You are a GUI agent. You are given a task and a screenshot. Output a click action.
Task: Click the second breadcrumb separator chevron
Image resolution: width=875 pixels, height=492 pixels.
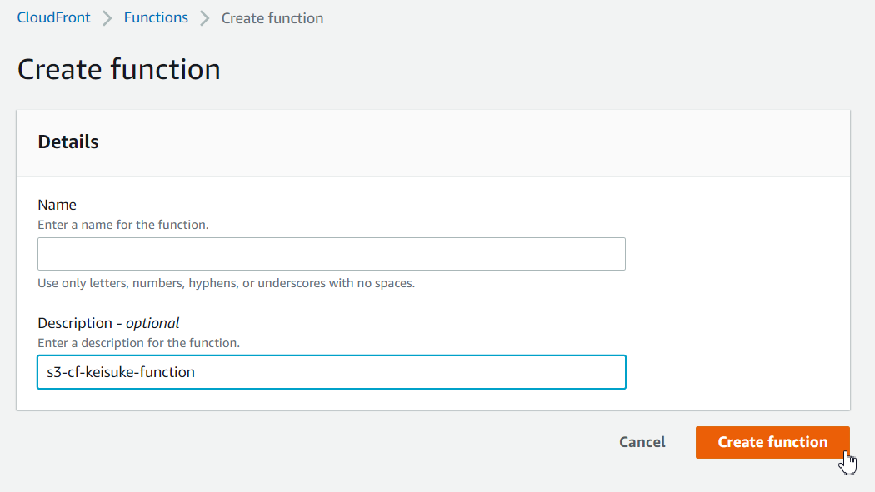coord(205,17)
